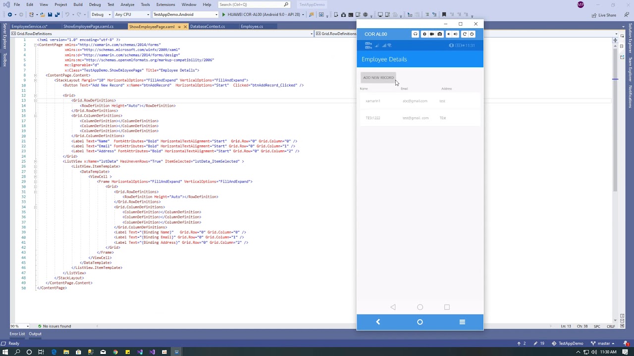Click the blue bar home circle
The image size is (634, 356).
coord(420,322)
